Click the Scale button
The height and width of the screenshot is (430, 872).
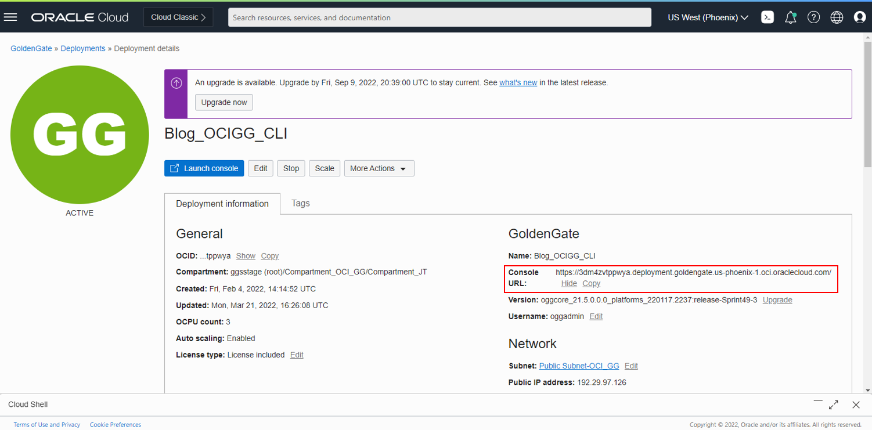pos(325,168)
